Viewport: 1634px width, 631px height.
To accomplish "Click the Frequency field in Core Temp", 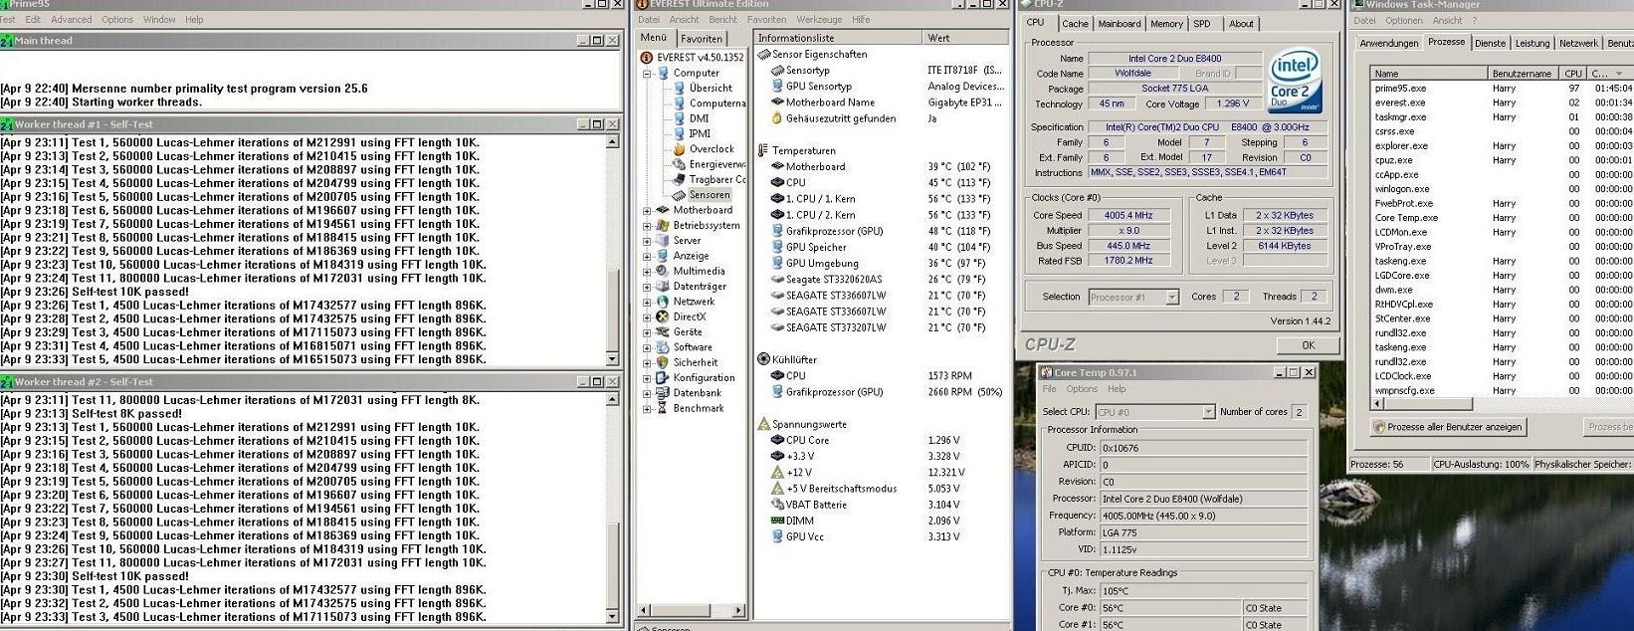I will (x=1203, y=516).
